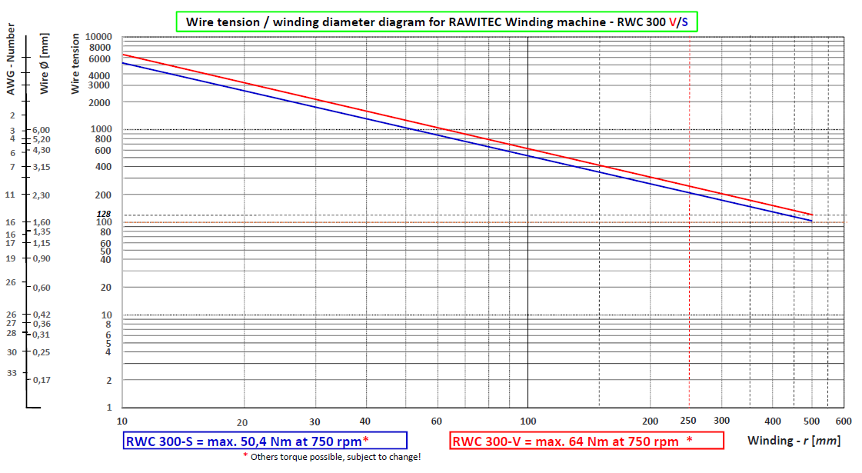This screenshot has width=862, height=473.
Task: Click the italic 128 wire tension marker
Action: [x=103, y=214]
